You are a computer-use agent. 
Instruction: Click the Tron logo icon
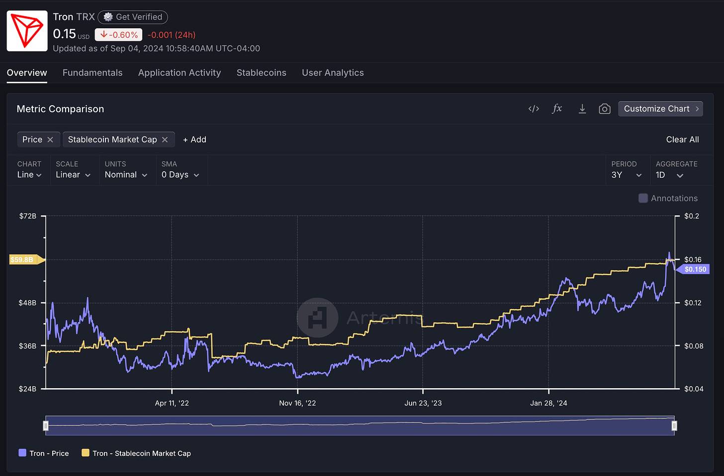[x=27, y=31]
